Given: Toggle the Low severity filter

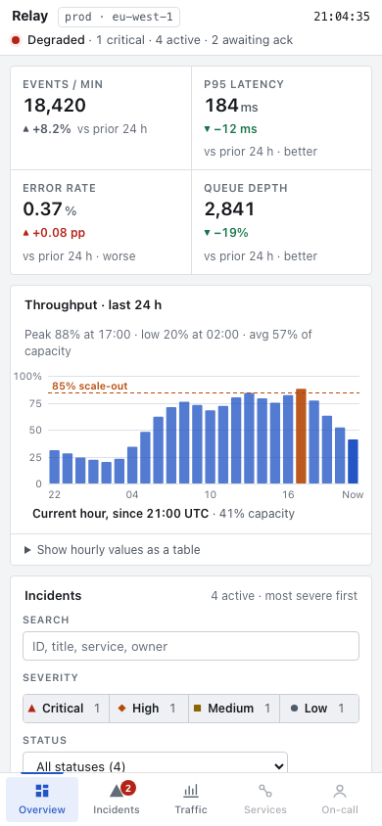Looking at the screenshot, I should [319, 709].
